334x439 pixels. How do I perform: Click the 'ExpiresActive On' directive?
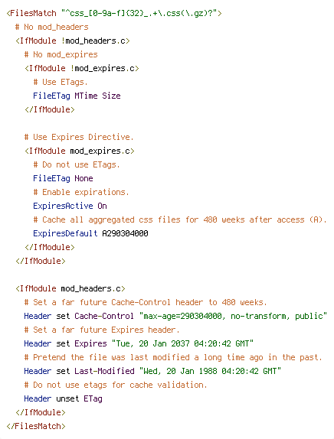(x=70, y=206)
